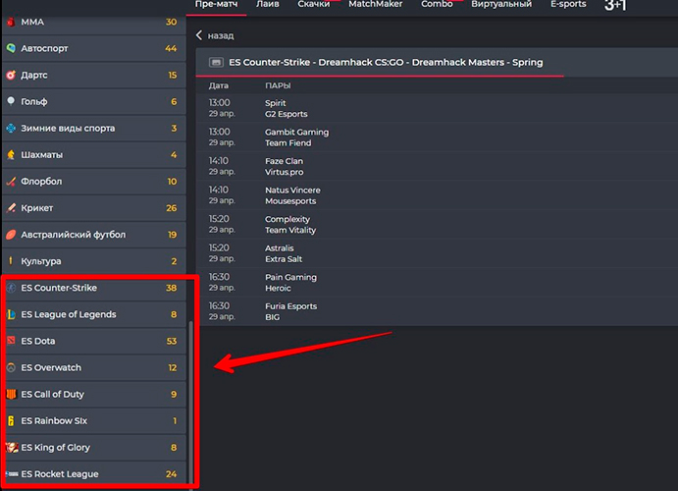
Task: Open Faze Clan vs Virtus.pro match
Action: pyautogui.click(x=437, y=166)
